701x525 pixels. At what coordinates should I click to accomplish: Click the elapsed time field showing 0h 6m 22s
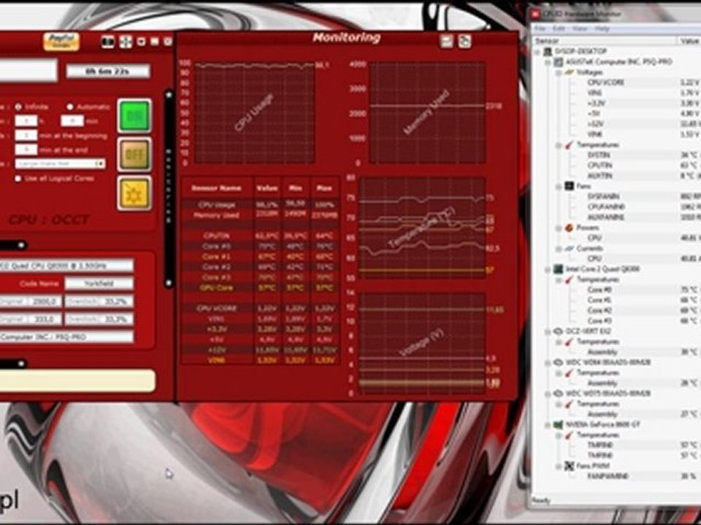(x=108, y=71)
